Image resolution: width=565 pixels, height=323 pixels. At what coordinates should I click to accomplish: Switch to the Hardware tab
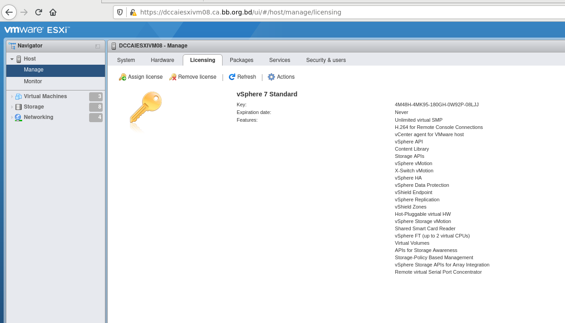[x=162, y=60]
